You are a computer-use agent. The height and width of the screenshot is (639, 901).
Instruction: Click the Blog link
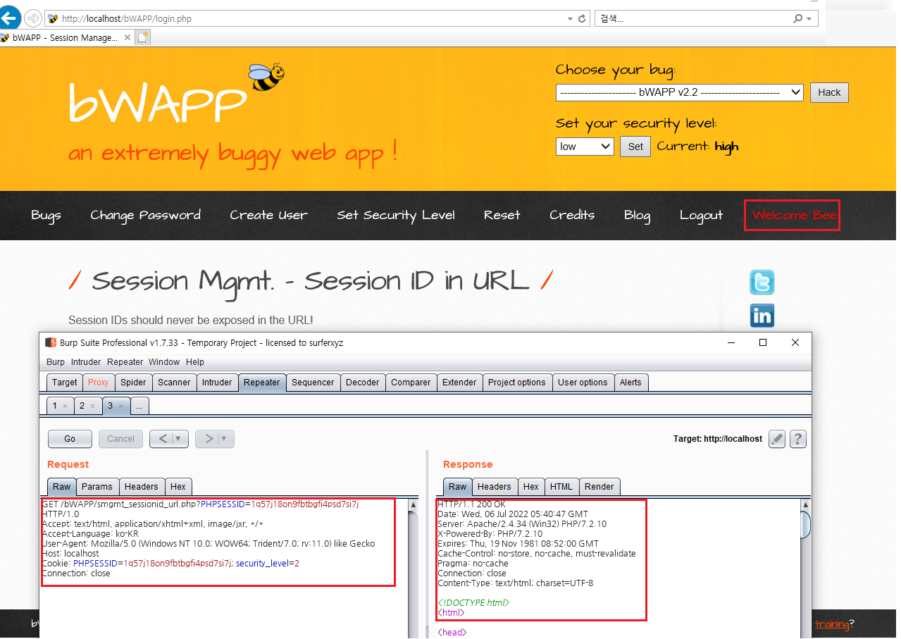click(637, 216)
